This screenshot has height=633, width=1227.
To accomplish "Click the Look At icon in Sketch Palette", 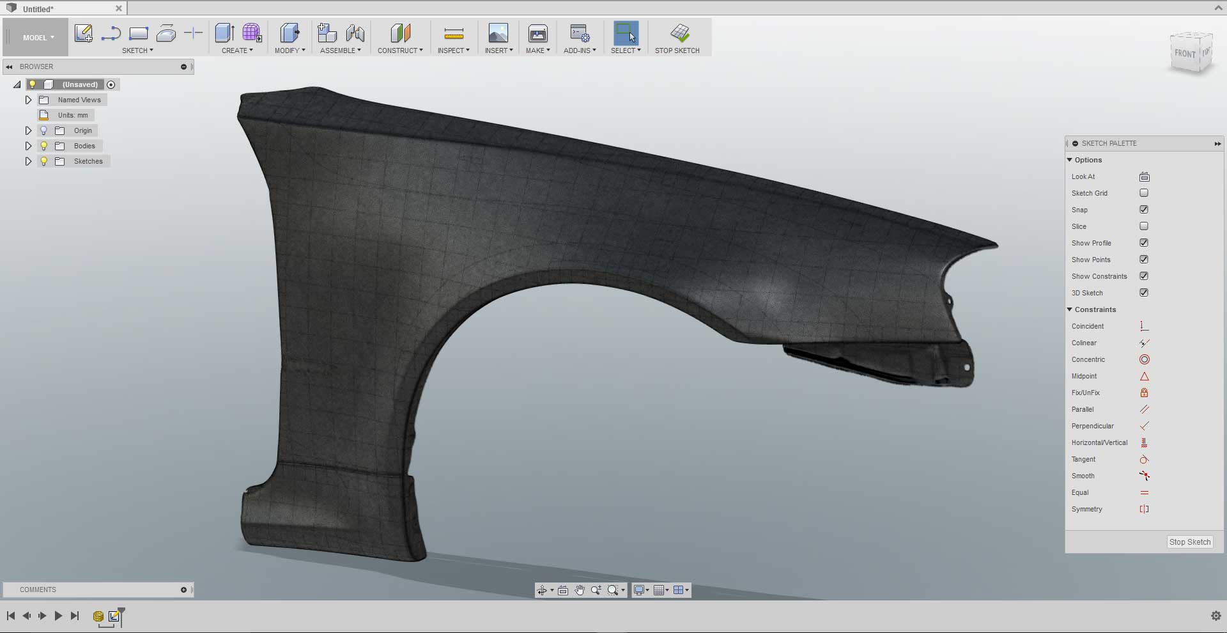I will (1144, 176).
